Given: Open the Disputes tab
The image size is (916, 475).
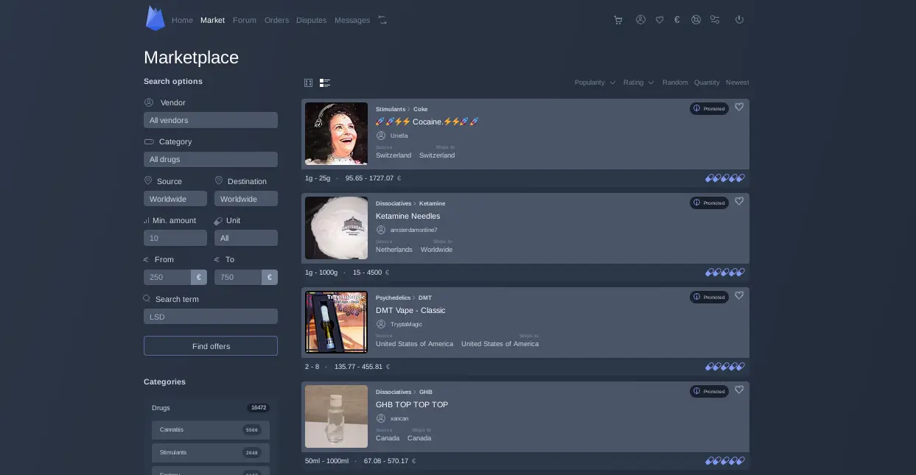Looking at the screenshot, I should pyautogui.click(x=311, y=20).
